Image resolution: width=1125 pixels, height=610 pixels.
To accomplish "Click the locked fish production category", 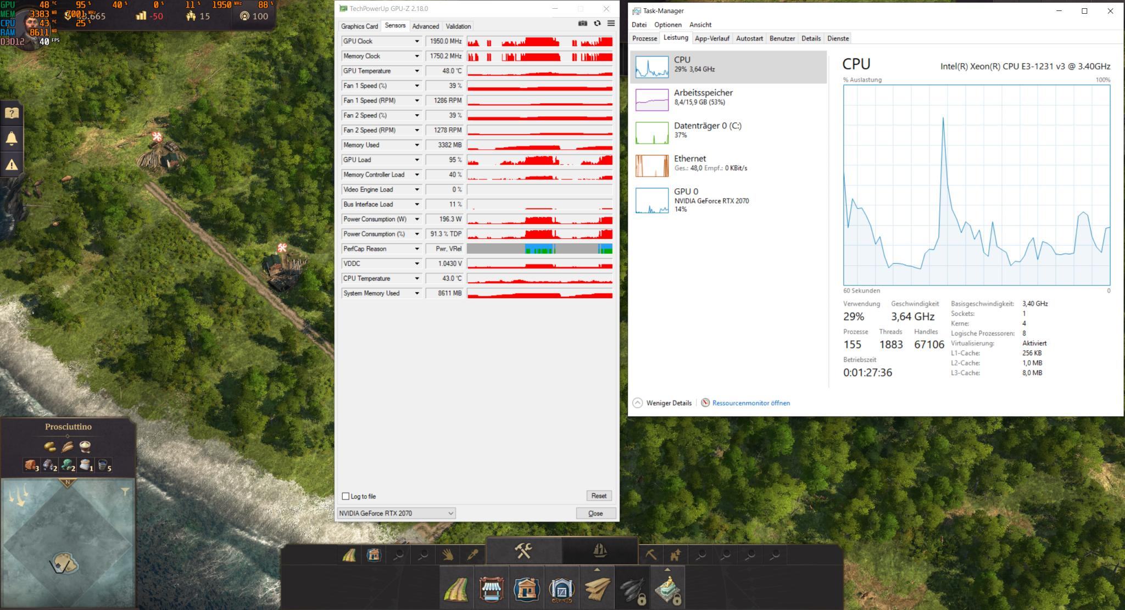I will [632, 589].
